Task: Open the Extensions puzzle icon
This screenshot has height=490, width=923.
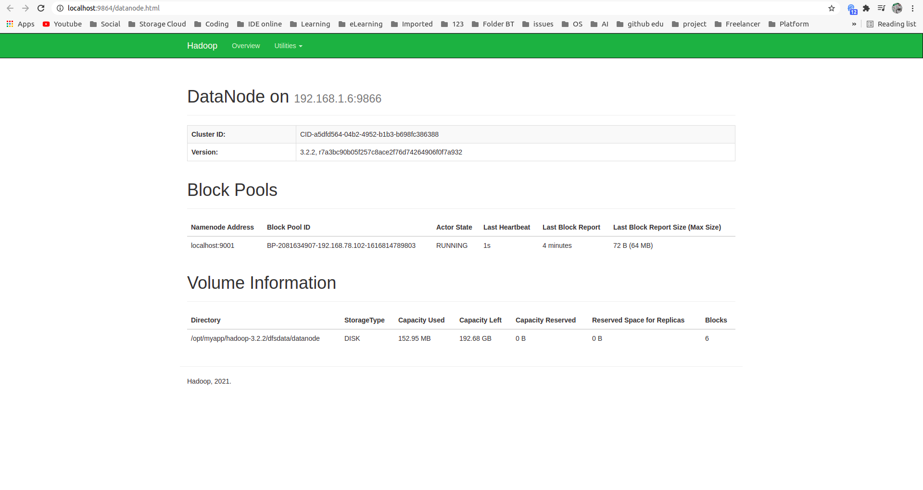Action: (x=866, y=8)
